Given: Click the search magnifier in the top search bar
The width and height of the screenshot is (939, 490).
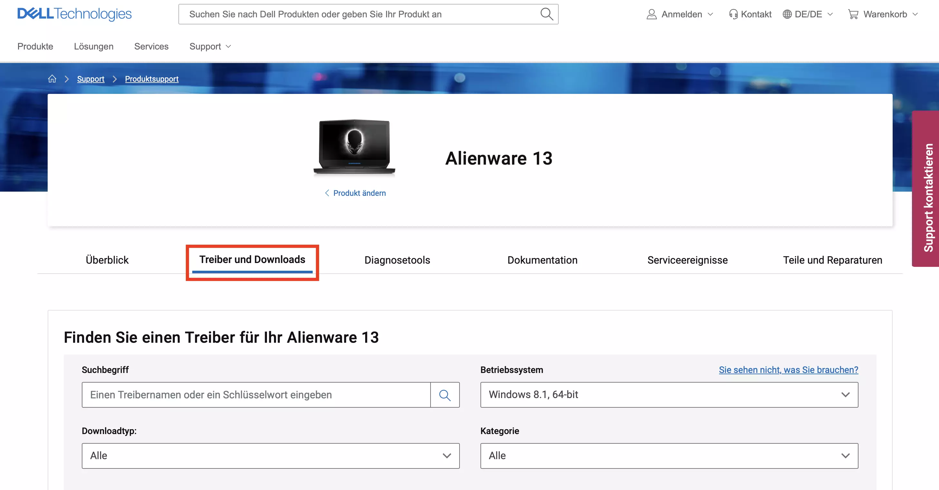Looking at the screenshot, I should [546, 14].
